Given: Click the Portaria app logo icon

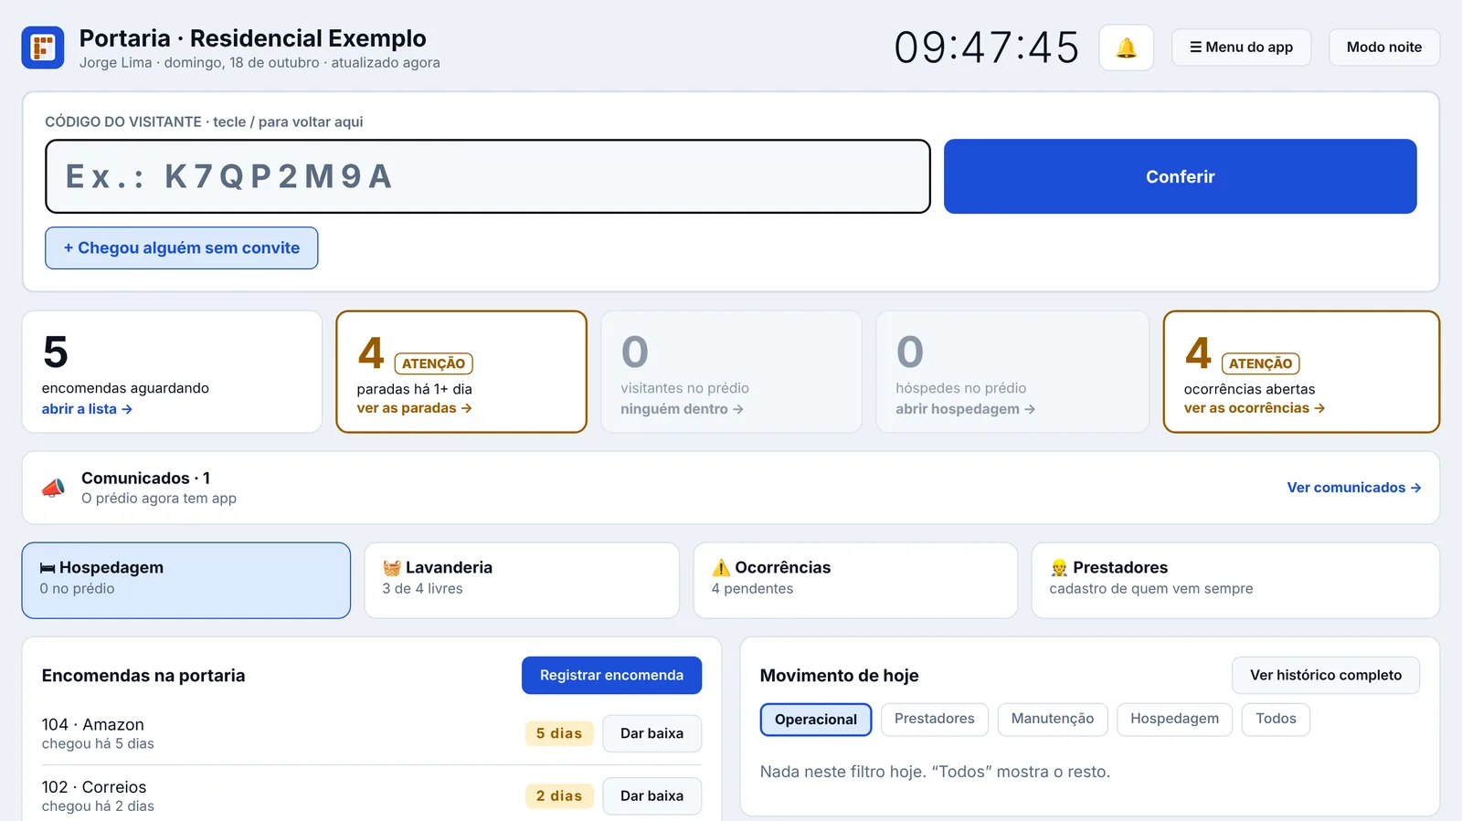Looking at the screenshot, I should pos(43,47).
